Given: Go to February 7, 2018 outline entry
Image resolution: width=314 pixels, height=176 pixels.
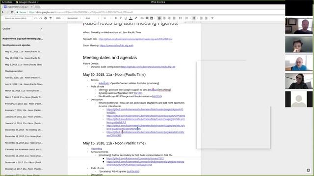Looking at the screenshot, I should tap(24, 110).
